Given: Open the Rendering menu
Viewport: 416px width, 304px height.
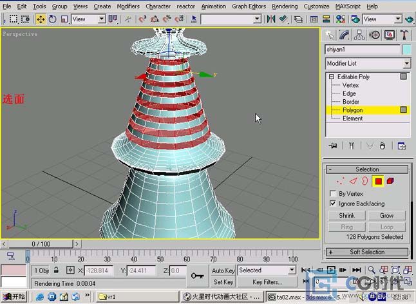Looking at the screenshot, I should 285,6.
